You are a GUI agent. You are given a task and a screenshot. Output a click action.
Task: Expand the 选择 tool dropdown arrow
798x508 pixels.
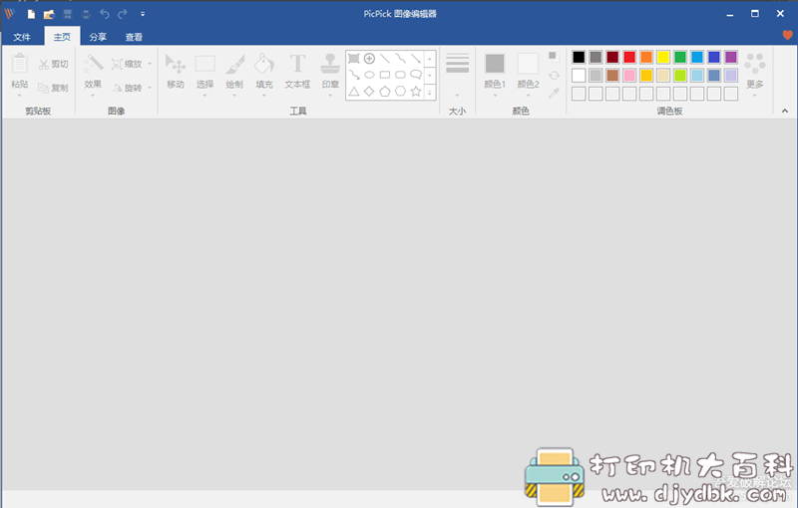tap(205, 95)
